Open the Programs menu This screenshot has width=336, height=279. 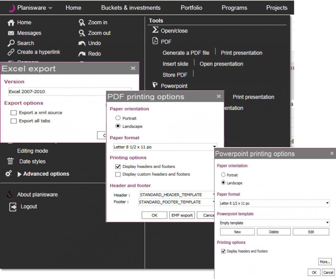point(234,8)
